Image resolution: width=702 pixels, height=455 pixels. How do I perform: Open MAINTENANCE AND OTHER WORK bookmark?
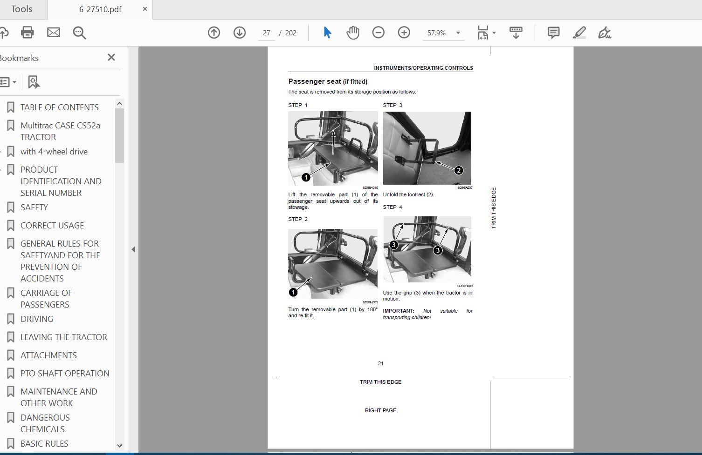59,397
